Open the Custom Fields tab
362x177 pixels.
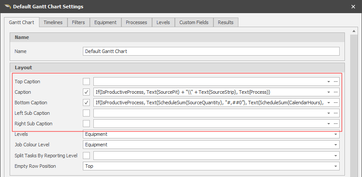(x=194, y=22)
